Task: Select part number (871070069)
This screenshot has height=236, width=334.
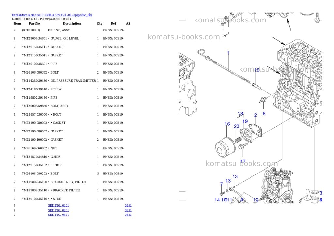Action: point(31,30)
